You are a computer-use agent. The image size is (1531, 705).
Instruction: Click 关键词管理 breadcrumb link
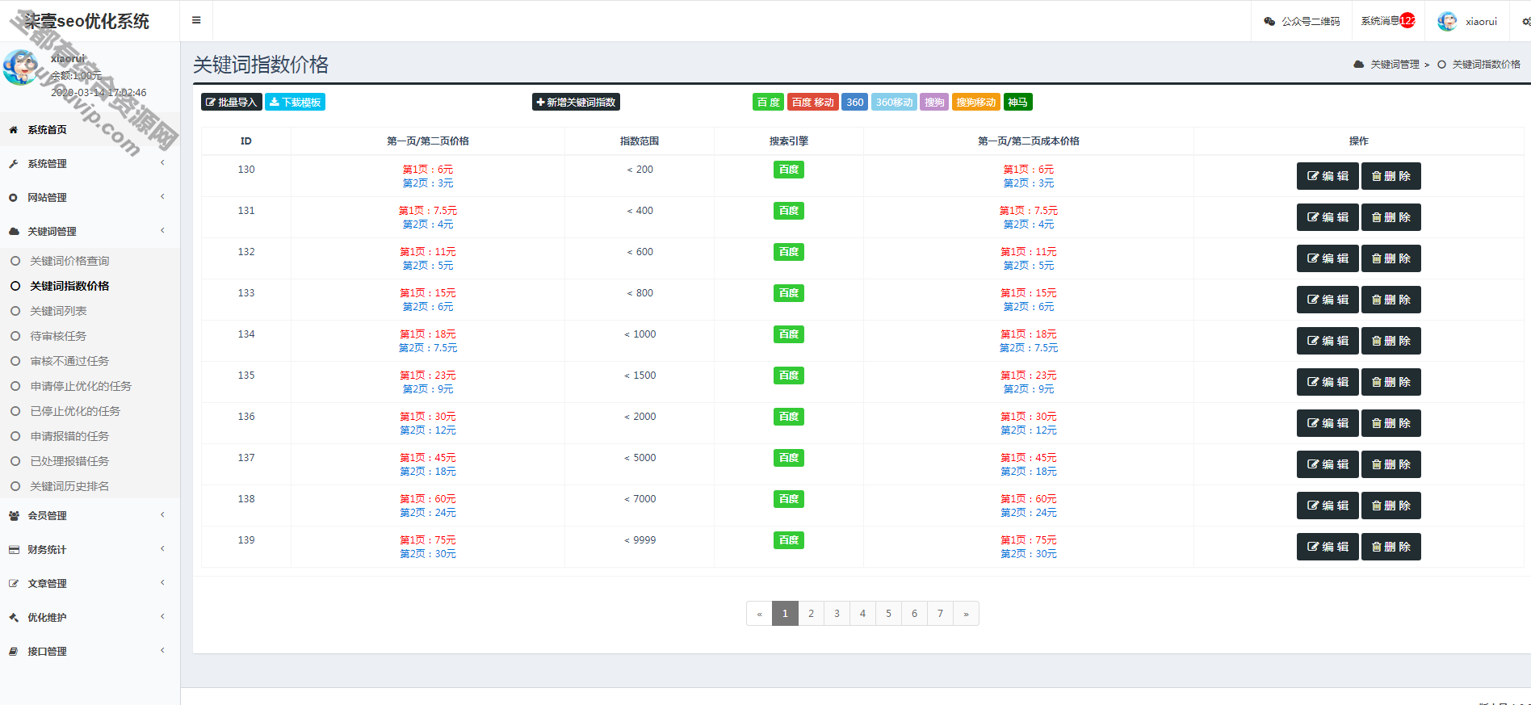click(x=1395, y=65)
